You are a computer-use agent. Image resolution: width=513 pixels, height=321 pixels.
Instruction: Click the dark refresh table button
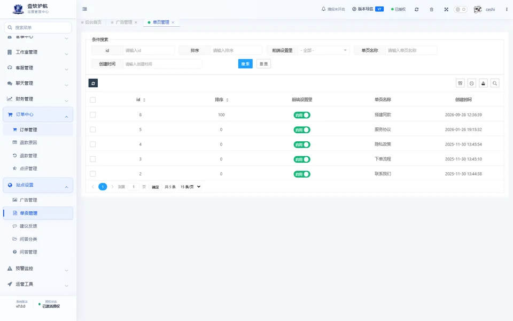tap(93, 83)
